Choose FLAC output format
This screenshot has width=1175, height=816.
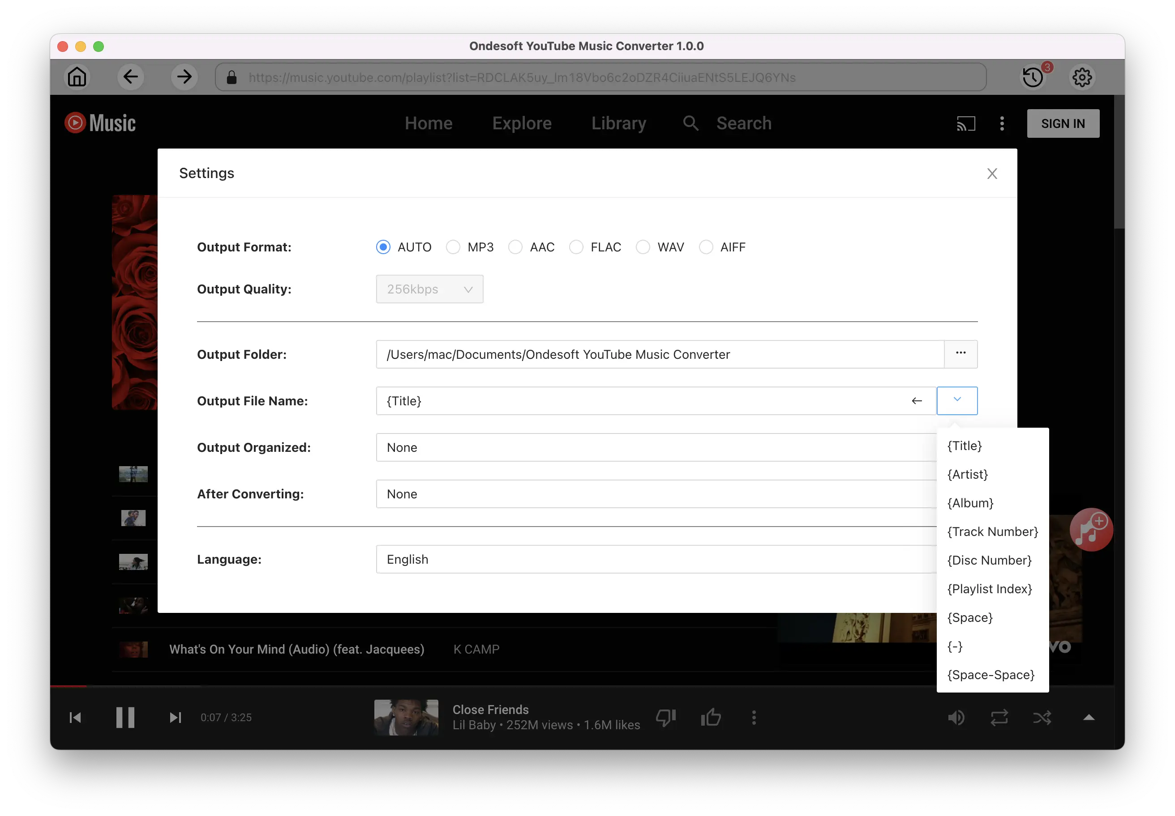click(577, 247)
